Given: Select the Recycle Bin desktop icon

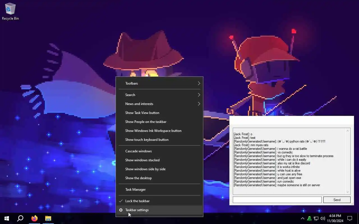Looking at the screenshot, I should [x=10, y=11].
